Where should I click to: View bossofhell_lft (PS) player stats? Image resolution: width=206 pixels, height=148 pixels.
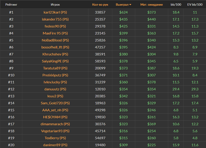click(x=55, y=47)
